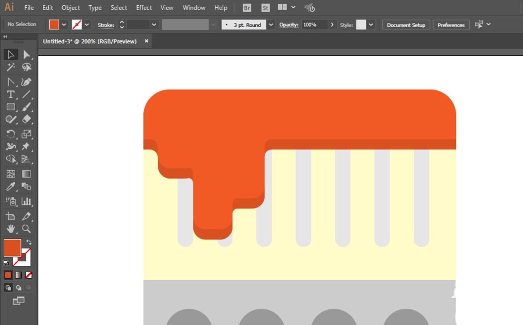
Task: Expand the collapsed toolbar double arrows
Action: pos(5,37)
